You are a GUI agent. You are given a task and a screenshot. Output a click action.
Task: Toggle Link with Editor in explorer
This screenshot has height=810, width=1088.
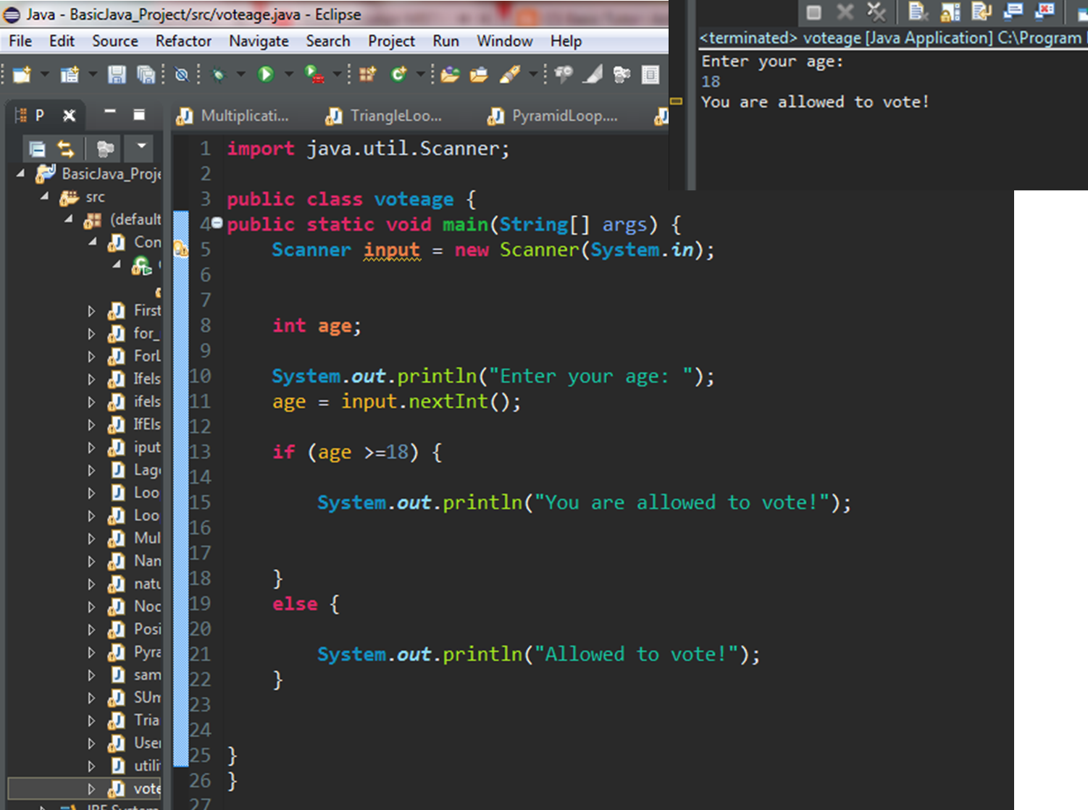coord(67,148)
